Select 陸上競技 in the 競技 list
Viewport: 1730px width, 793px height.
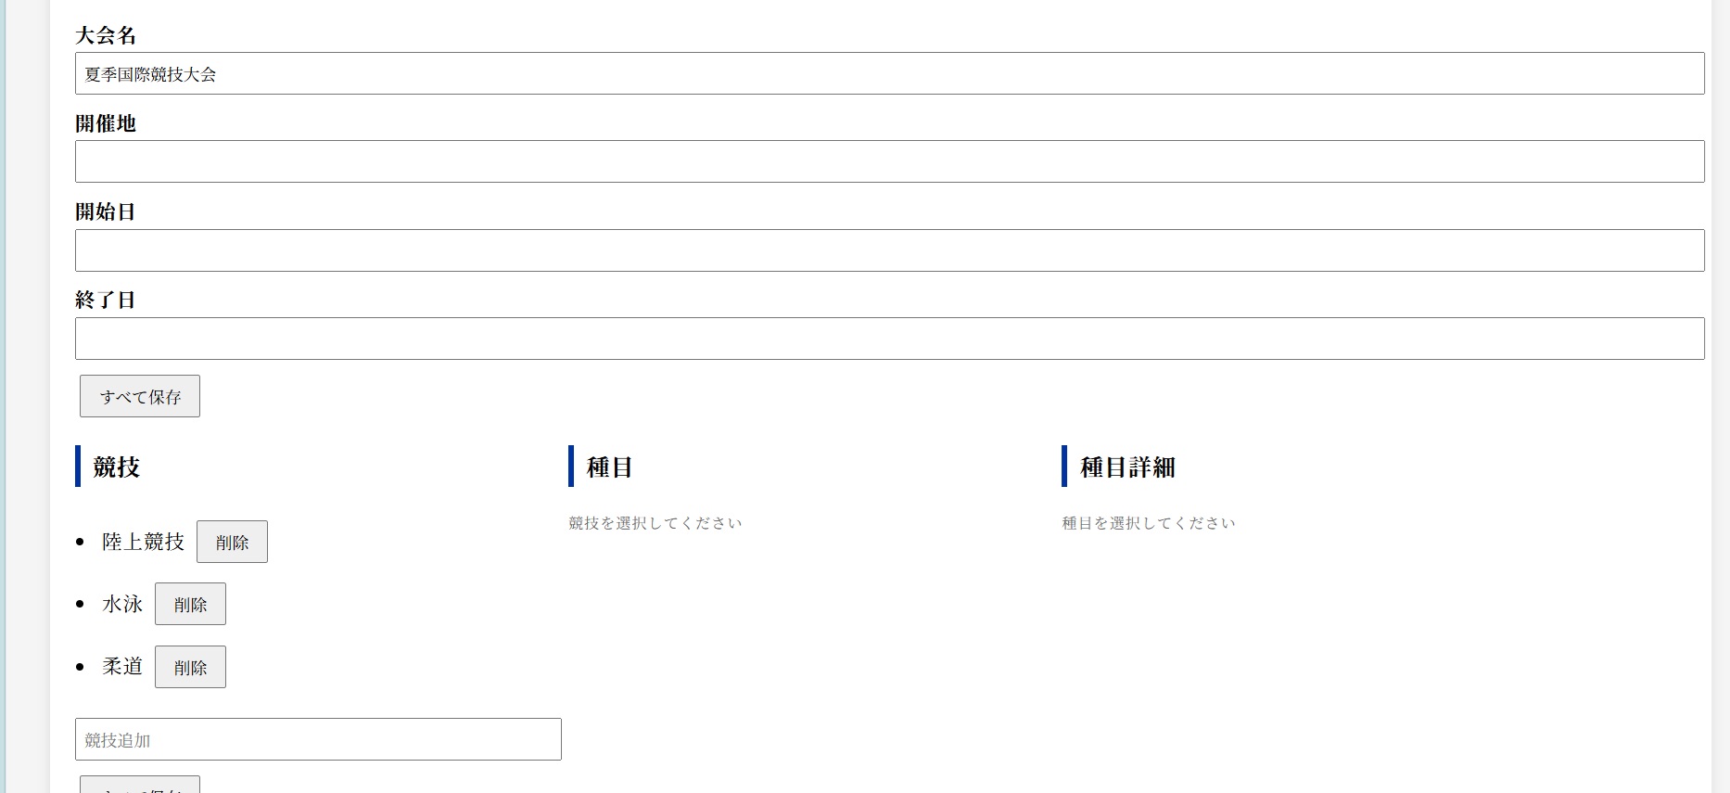143,542
